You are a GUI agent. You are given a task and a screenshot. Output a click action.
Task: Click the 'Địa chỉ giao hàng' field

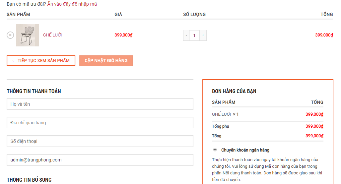coord(100,123)
